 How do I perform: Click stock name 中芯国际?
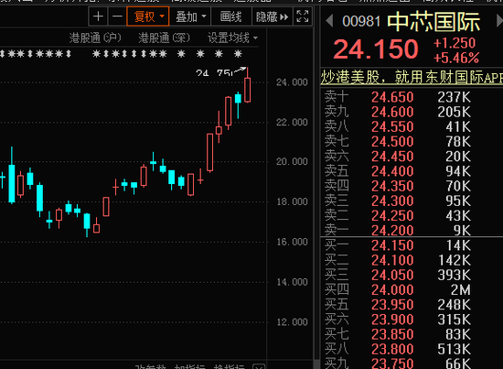pyautogui.click(x=433, y=22)
